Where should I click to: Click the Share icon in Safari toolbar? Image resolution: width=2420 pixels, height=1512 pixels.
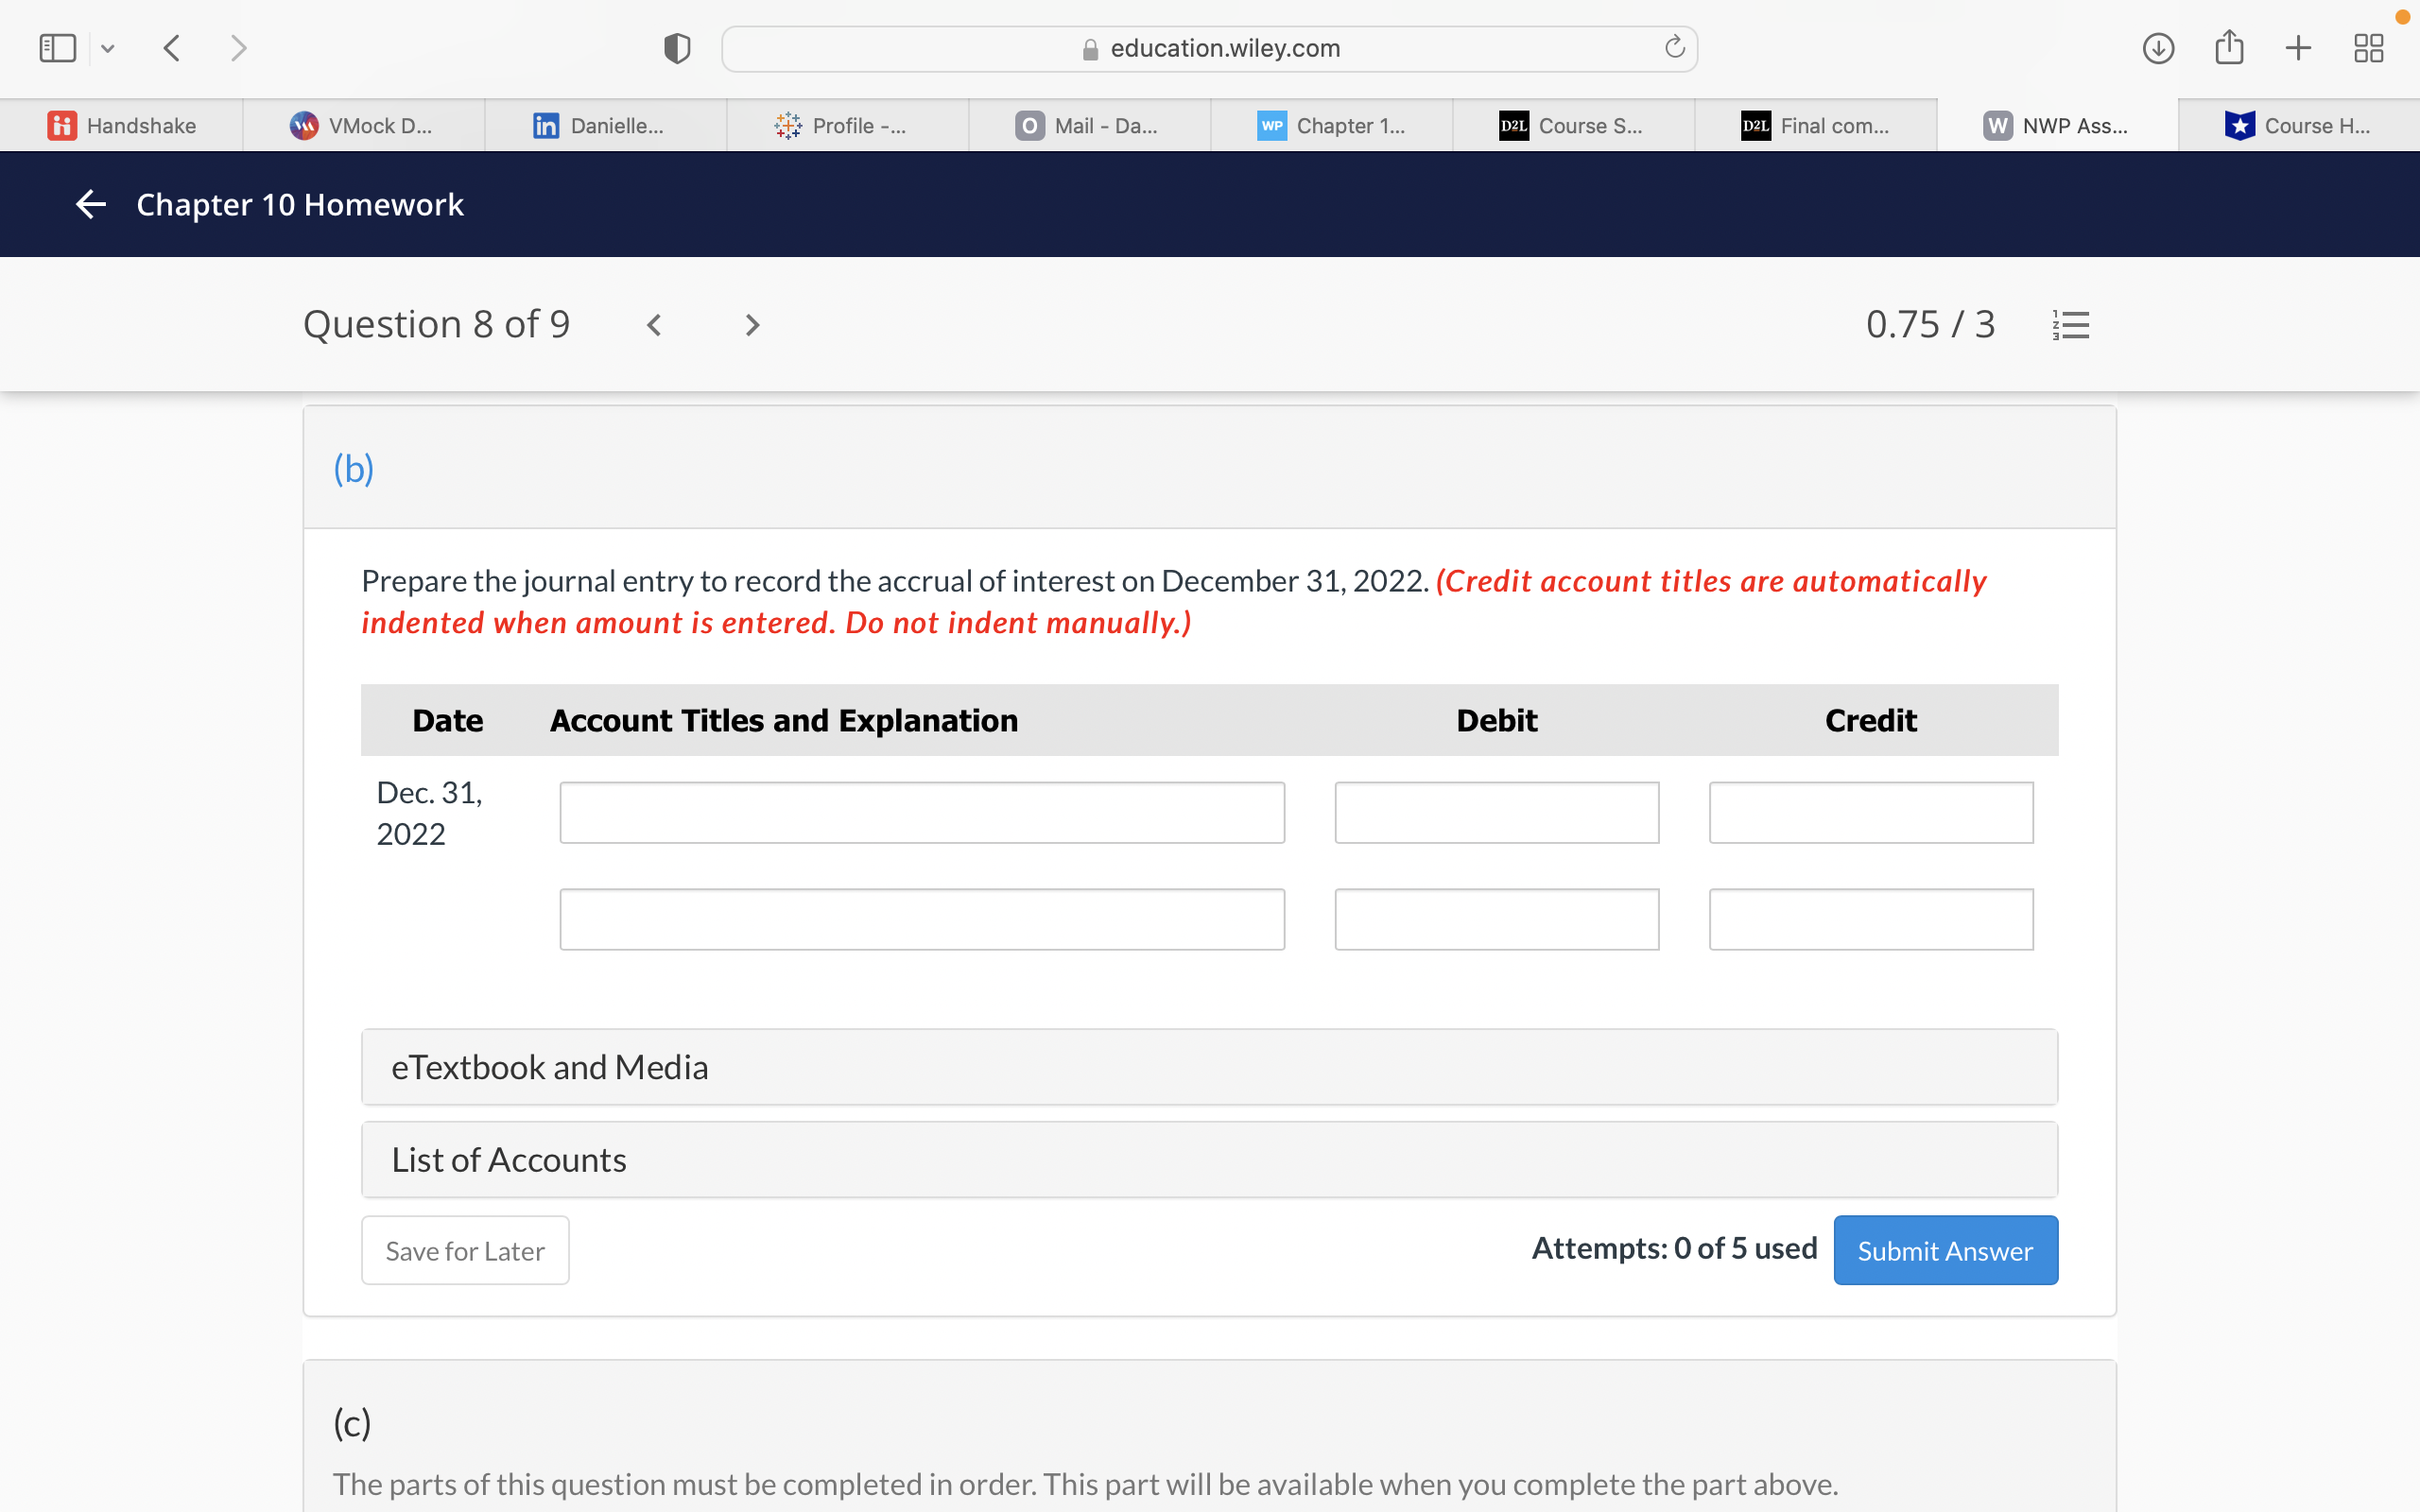[2229, 48]
